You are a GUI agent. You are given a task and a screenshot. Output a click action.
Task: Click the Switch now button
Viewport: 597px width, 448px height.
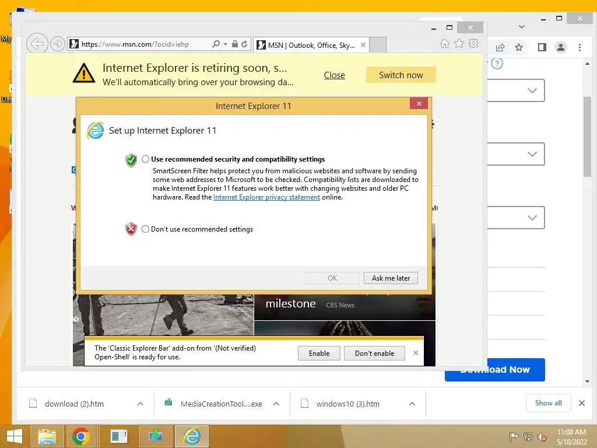401,75
